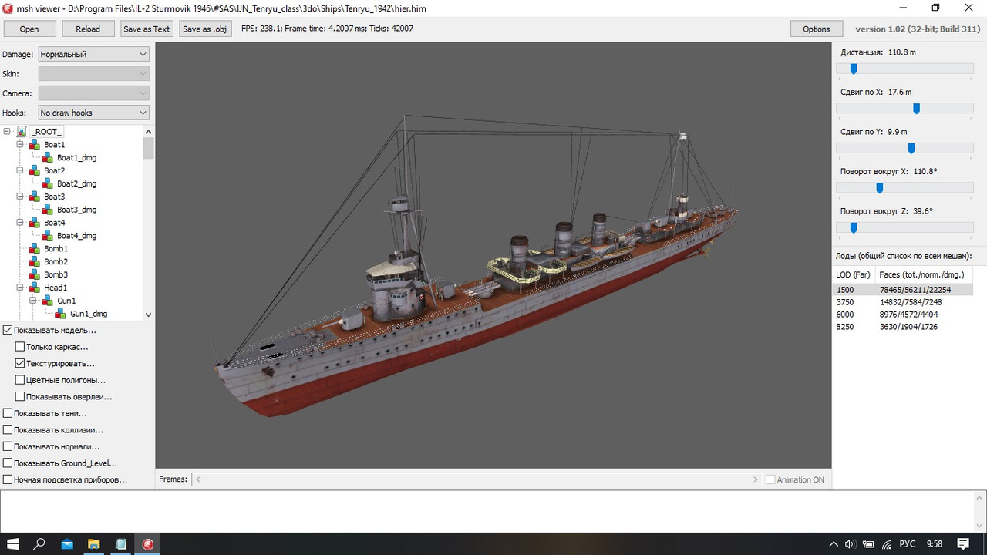Click the Boat4 mesh cube icon
The height and width of the screenshot is (555, 987).
[35, 223]
